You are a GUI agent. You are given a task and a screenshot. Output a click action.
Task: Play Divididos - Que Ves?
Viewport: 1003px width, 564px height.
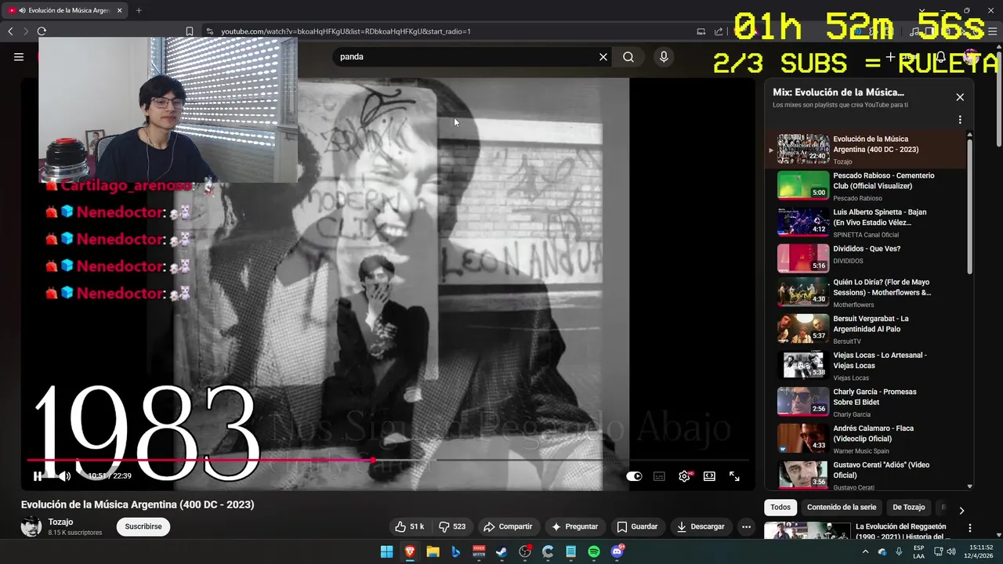[x=867, y=258]
